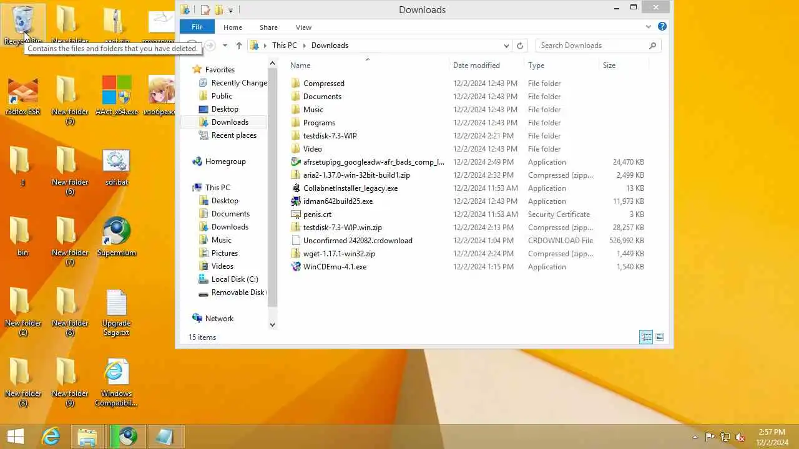799x449 pixels.
Task: Open Action Center flag tray icon
Action: coord(710,437)
